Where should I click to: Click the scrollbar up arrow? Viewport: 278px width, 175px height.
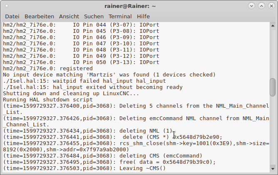pyautogui.click(x=273, y=26)
